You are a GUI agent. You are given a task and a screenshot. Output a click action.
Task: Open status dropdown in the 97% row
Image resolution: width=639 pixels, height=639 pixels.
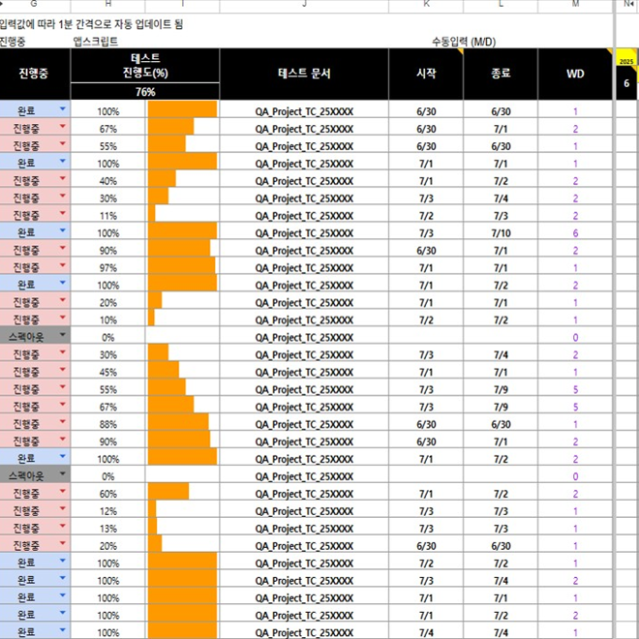(x=62, y=265)
